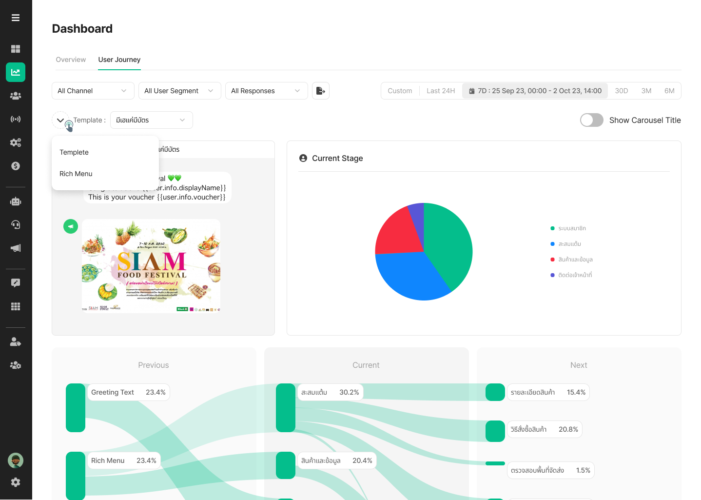The width and height of the screenshot is (701, 500).
Task: Open the audience users icon in sidebar
Action: [x=16, y=96]
